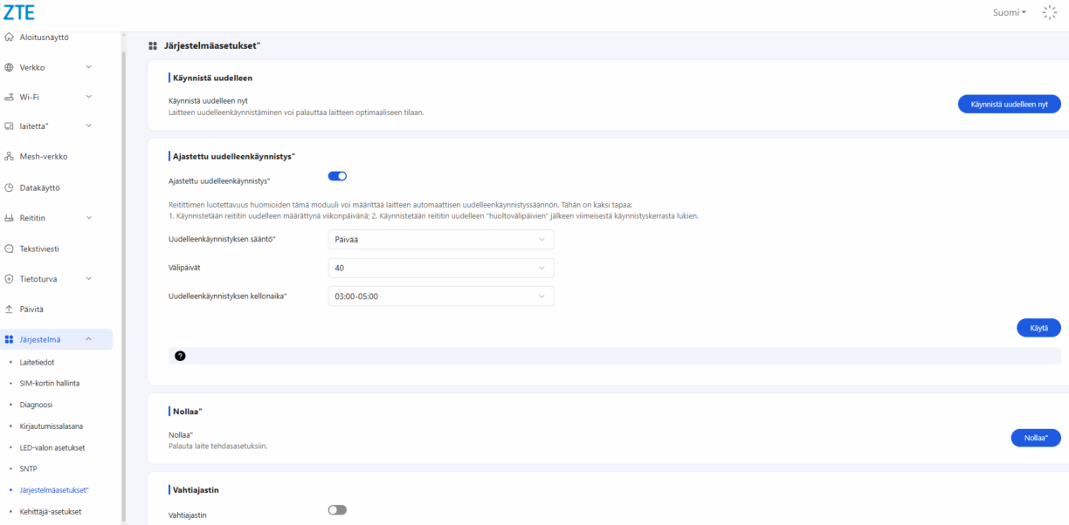This screenshot has width=1069, height=525.
Task: Disable the Ajastettu uudelleenkäynnistys toggle
Action: click(337, 176)
